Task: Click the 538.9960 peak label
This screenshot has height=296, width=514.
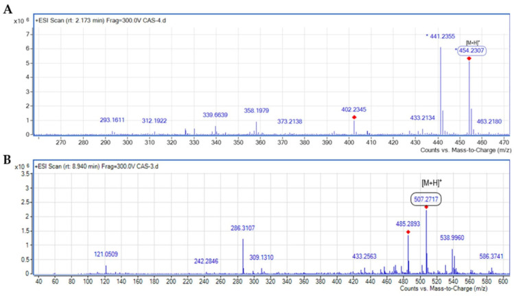Action: [x=452, y=238]
